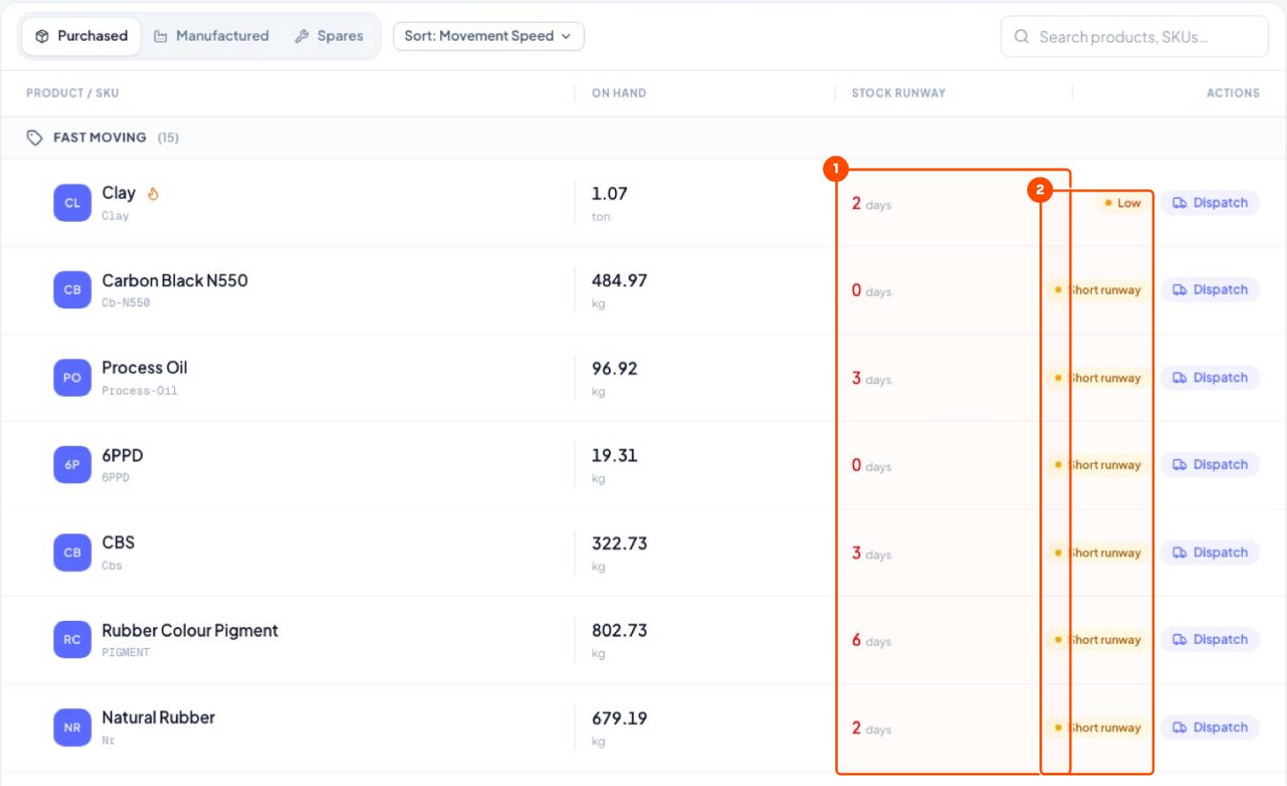The height and width of the screenshot is (786, 1287).
Task: Click the Actions column header
Action: [1233, 93]
